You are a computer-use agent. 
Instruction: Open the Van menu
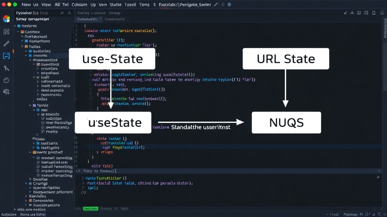[x=103, y=5]
